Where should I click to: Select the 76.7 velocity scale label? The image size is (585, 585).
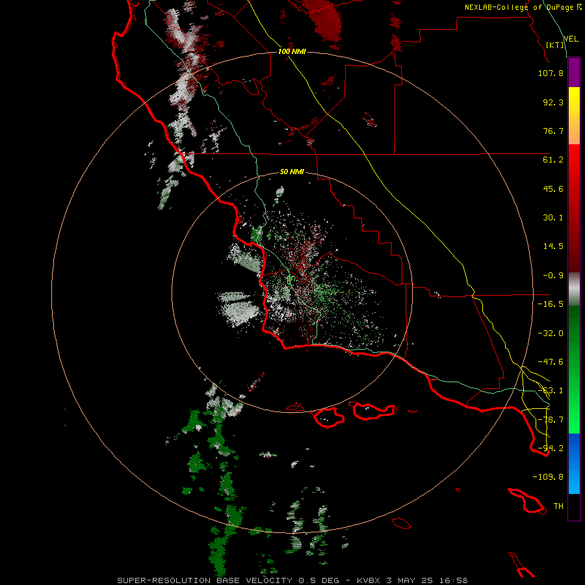coord(553,131)
